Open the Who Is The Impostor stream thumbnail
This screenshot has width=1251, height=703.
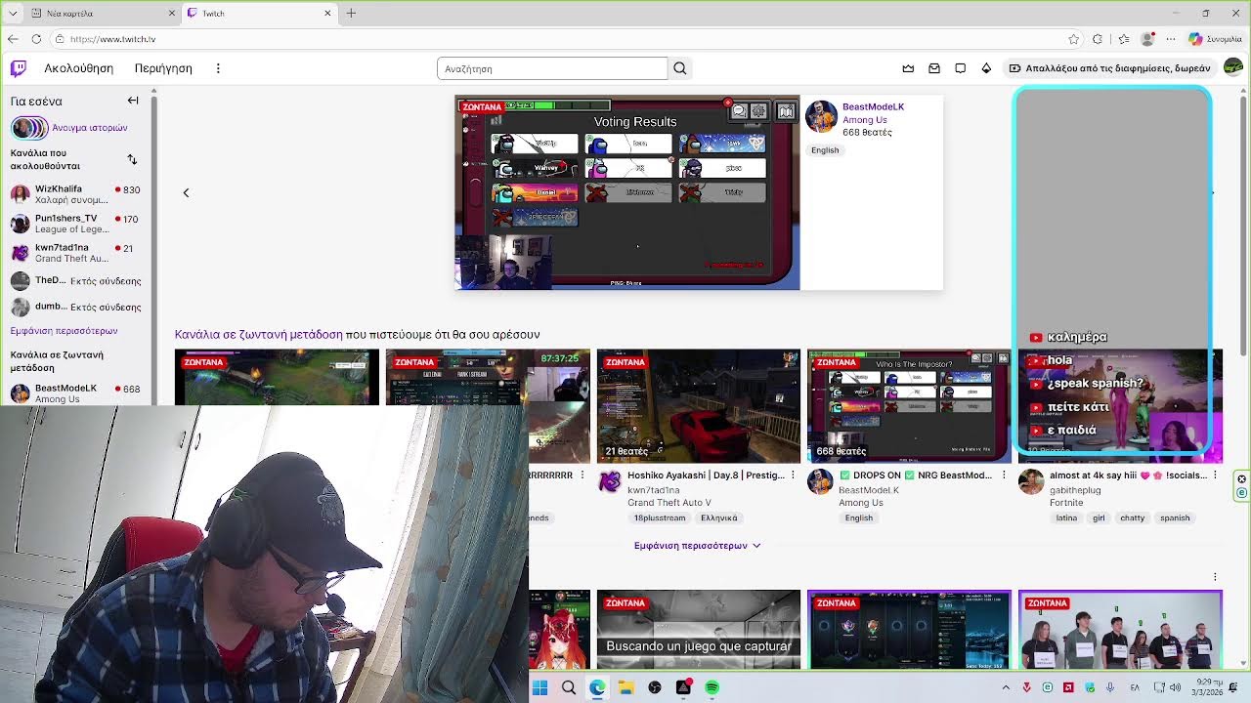(x=909, y=405)
